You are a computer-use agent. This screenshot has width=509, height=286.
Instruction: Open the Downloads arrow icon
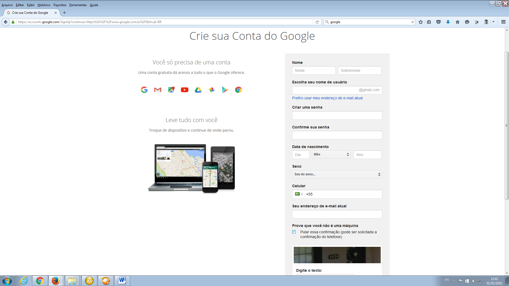pos(448,22)
